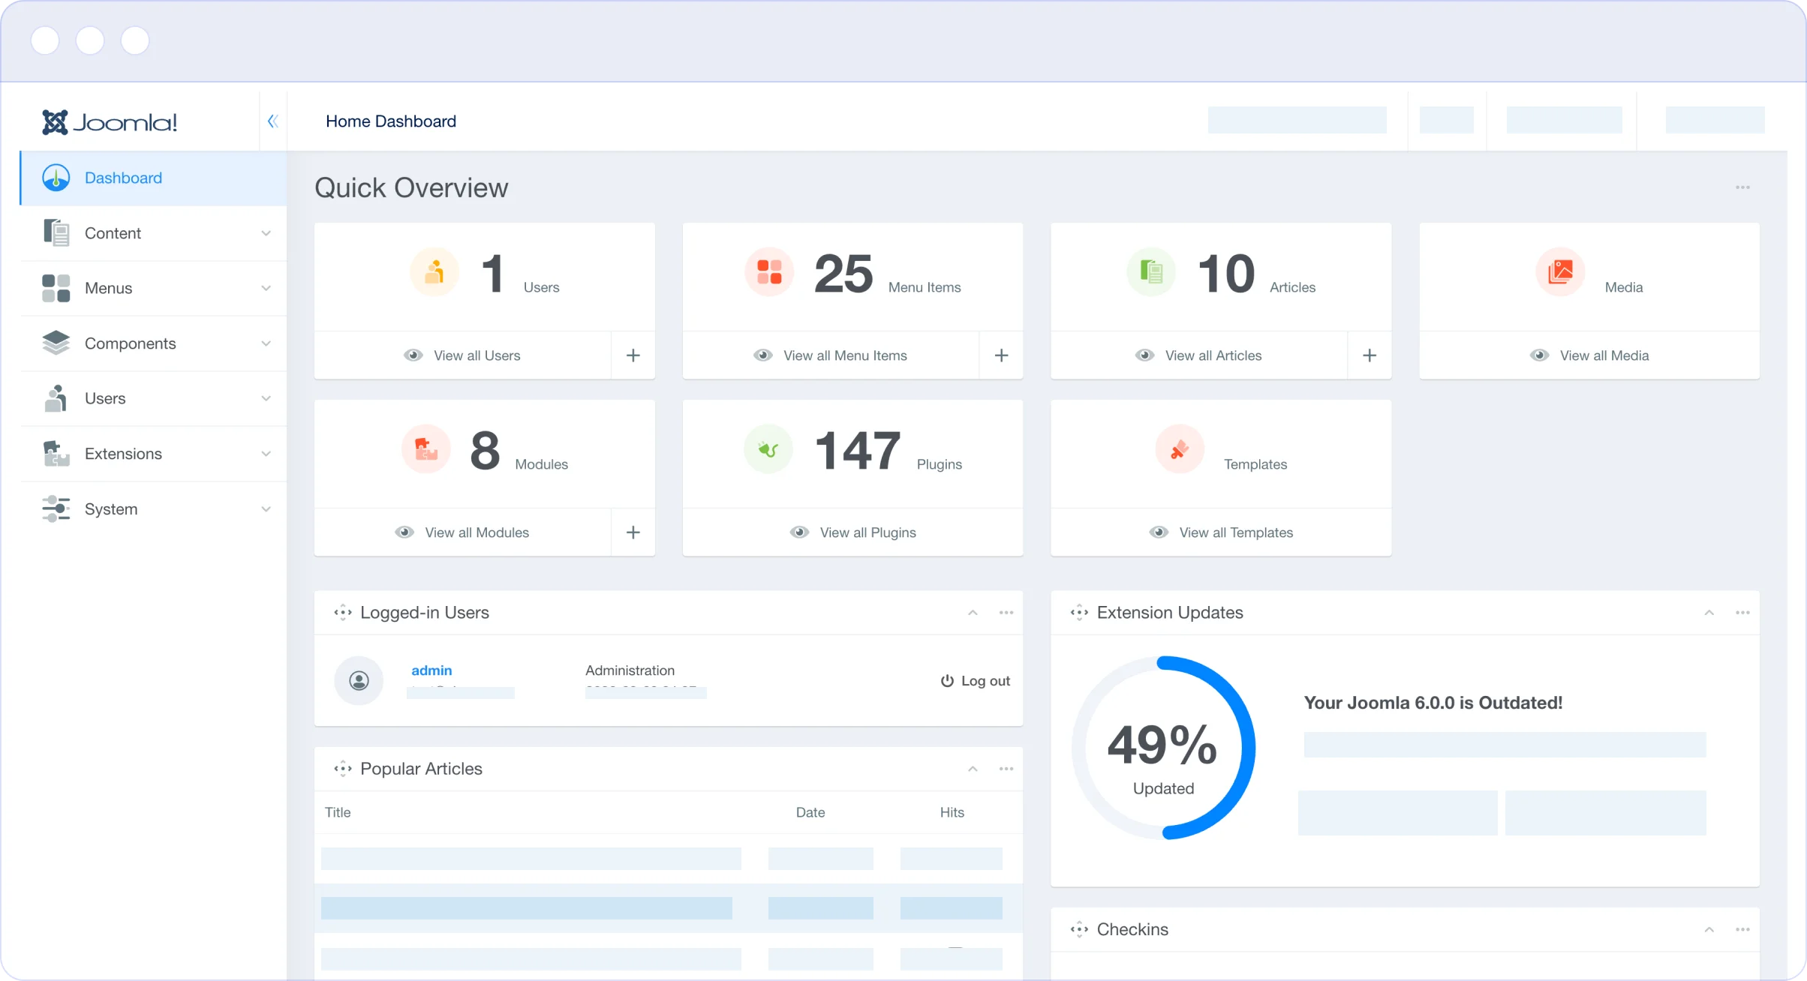The image size is (1807, 981).
Task: Open Quick Overview three-dots options
Action: (1742, 187)
